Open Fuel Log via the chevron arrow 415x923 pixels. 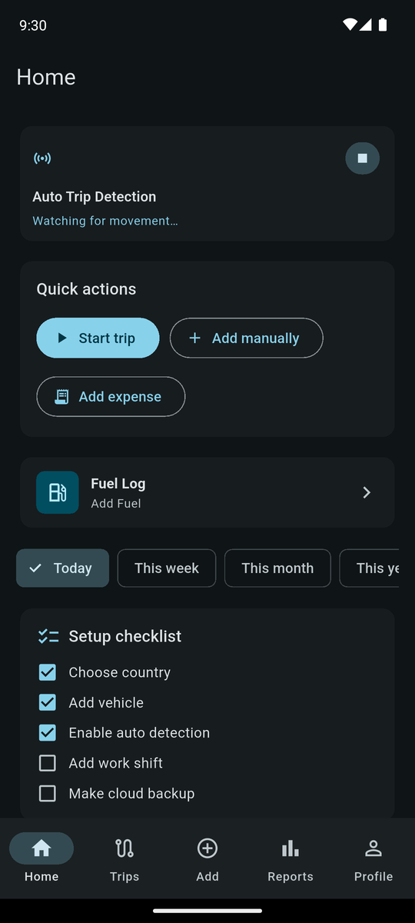(367, 492)
